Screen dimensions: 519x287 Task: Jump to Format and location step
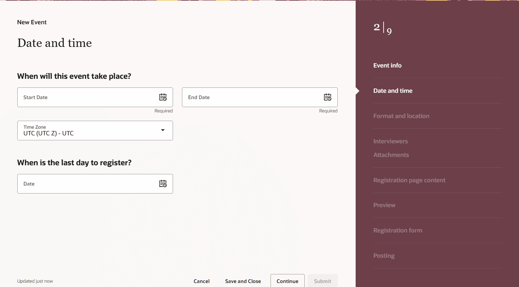[x=401, y=116]
